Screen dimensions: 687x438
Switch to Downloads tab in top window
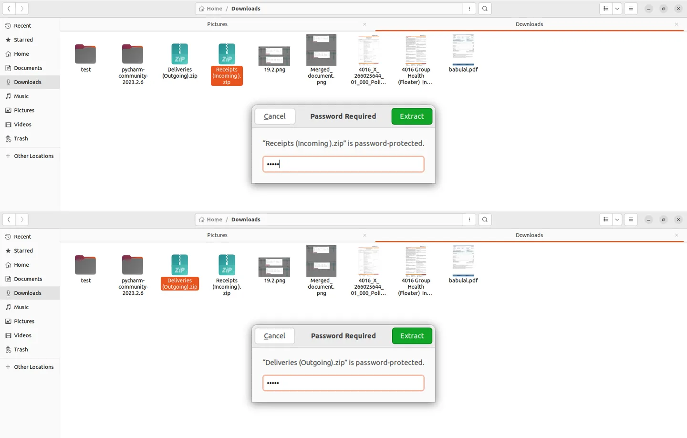coord(529,24)
